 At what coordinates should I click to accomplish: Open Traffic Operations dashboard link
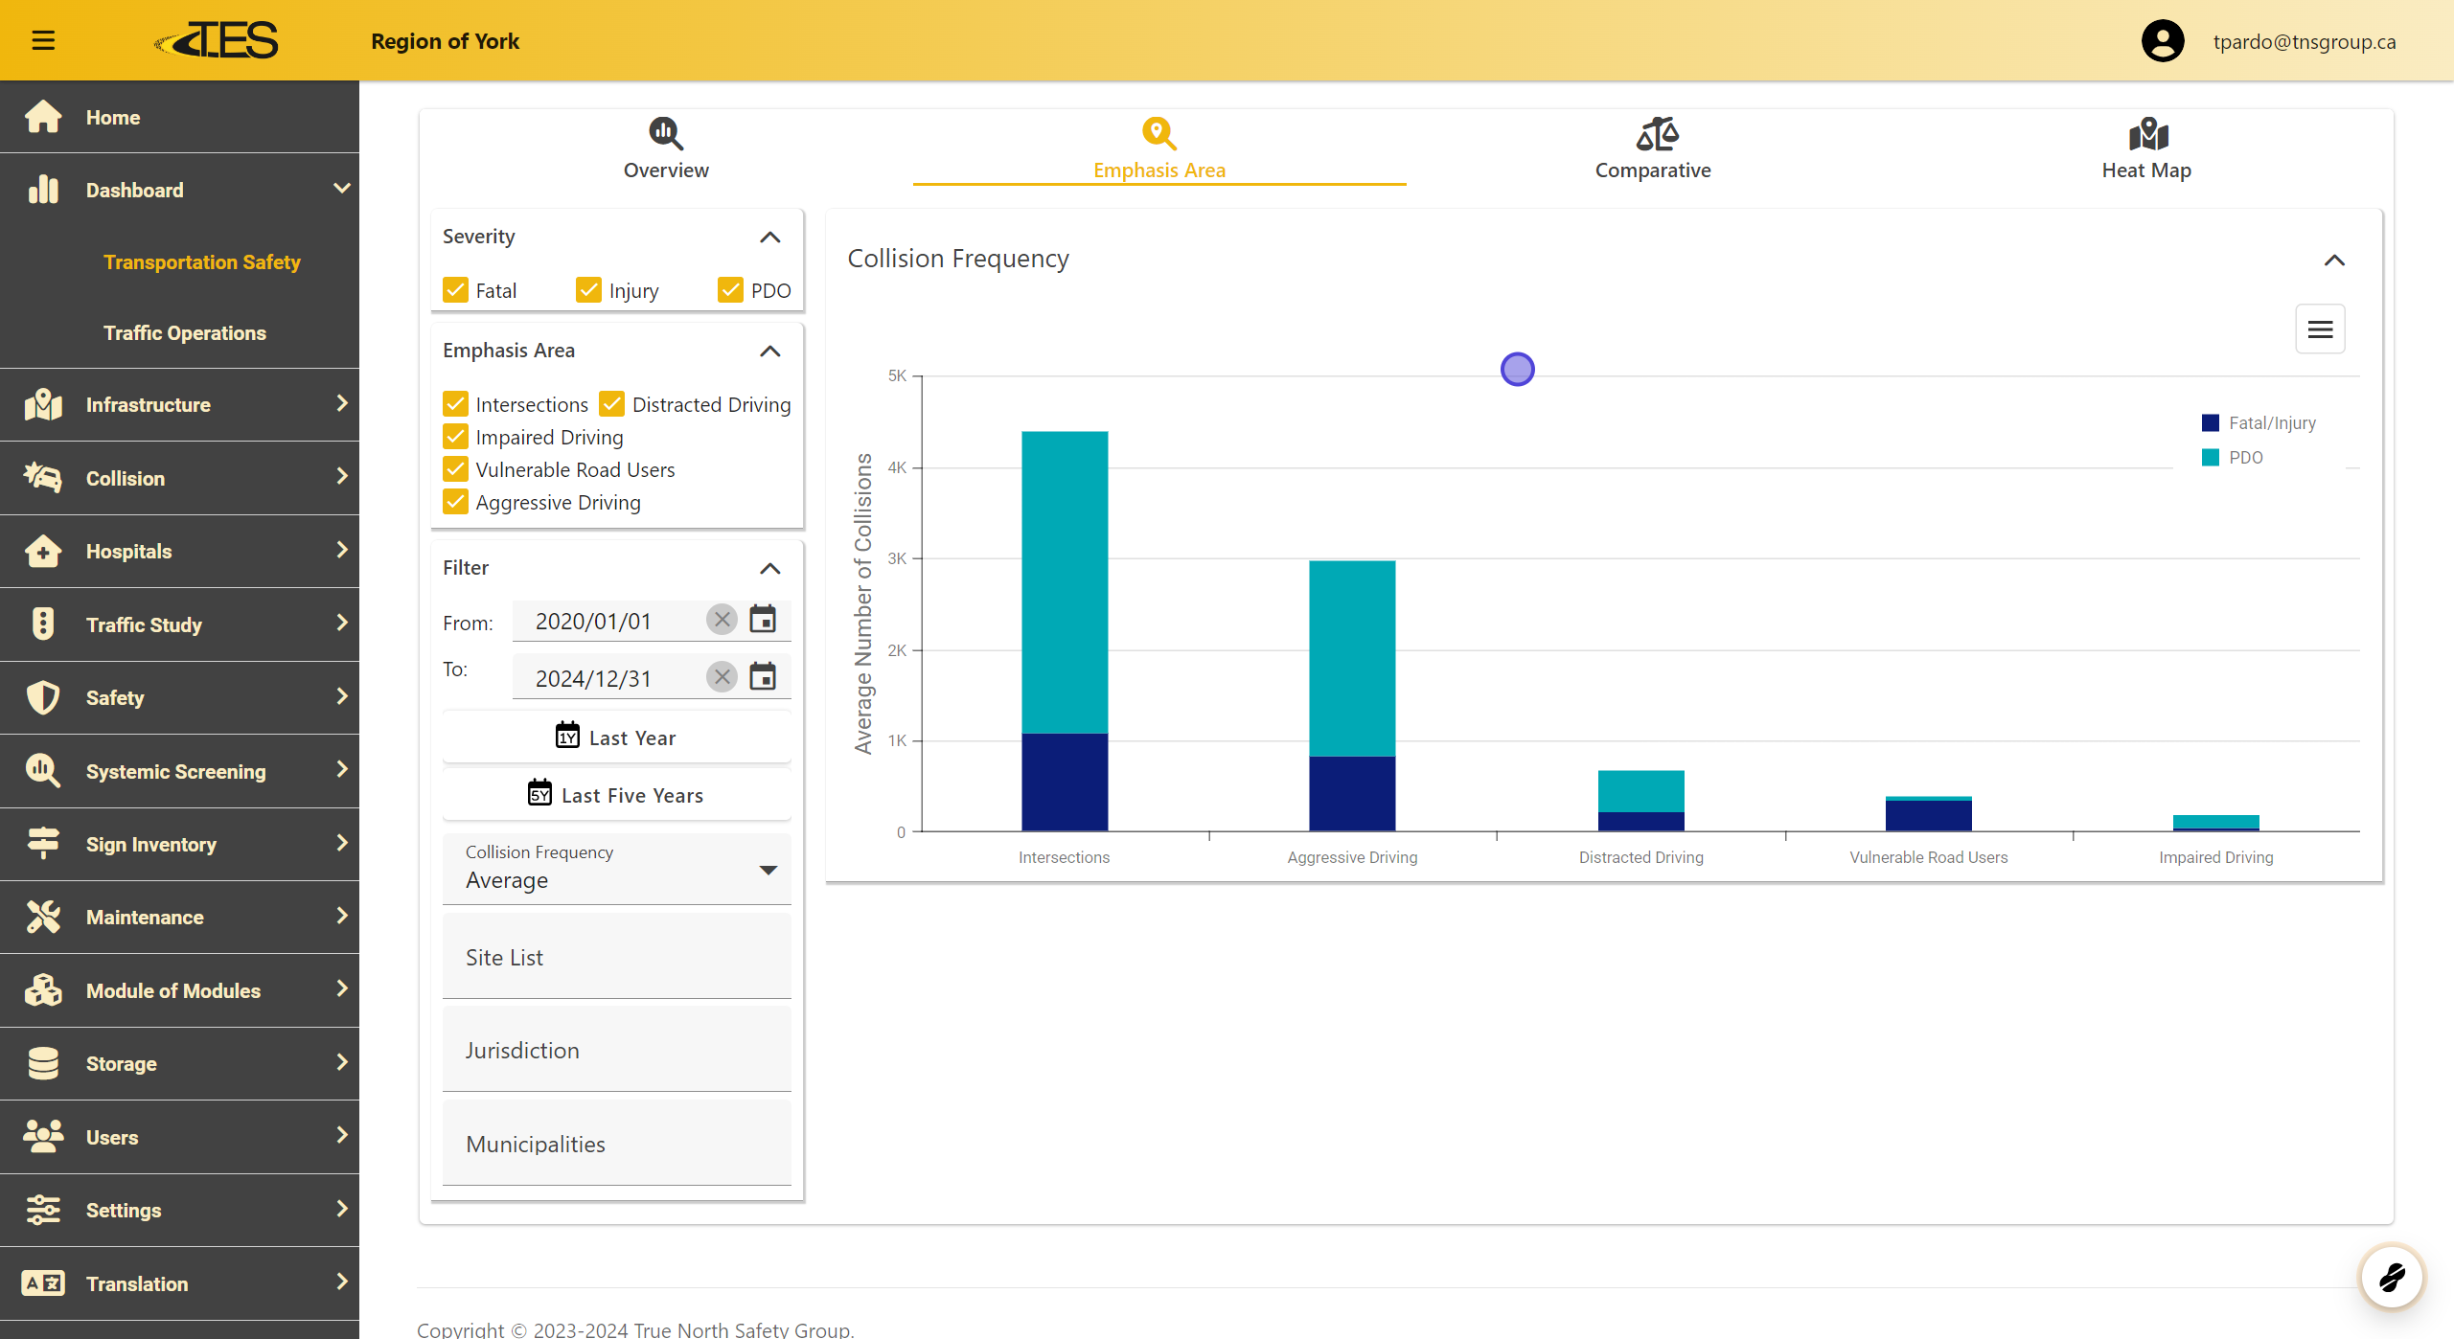tap(185, 332)
